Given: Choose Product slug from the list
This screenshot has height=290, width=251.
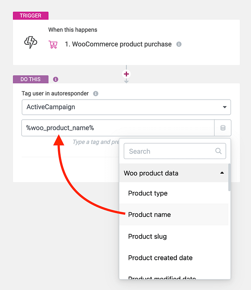Looking at the screenshot, I should [174, 236].
